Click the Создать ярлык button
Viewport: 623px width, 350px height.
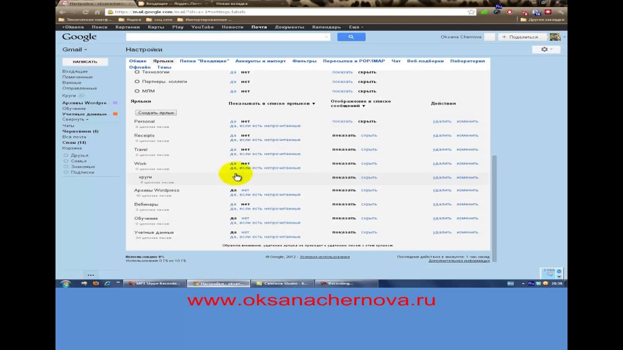[x=156, y=113]
